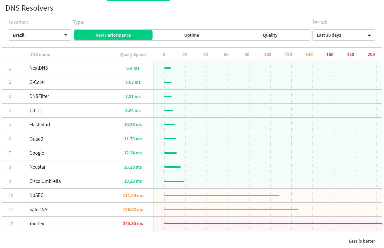Click rank number 12 for Yandex
This screenshot has height=248, width=384.
pos(11,223)
